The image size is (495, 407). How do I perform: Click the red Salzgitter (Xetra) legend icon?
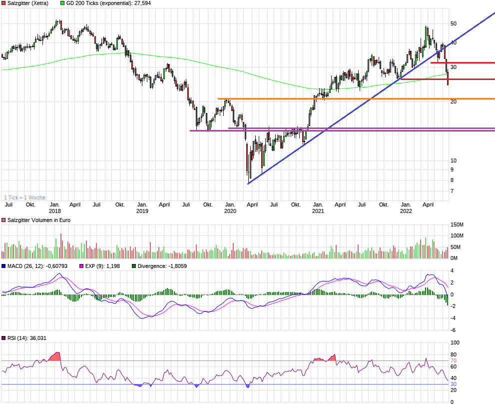pos(3,3)
